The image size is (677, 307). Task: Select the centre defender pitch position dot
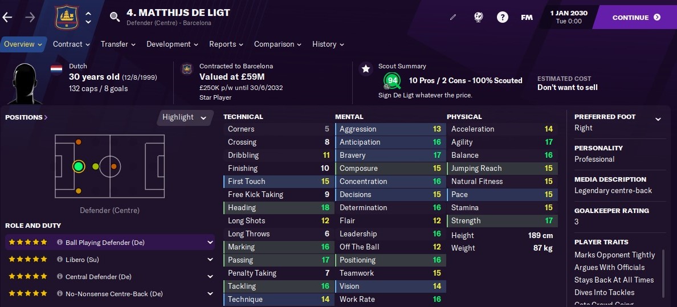pos(78,166)
